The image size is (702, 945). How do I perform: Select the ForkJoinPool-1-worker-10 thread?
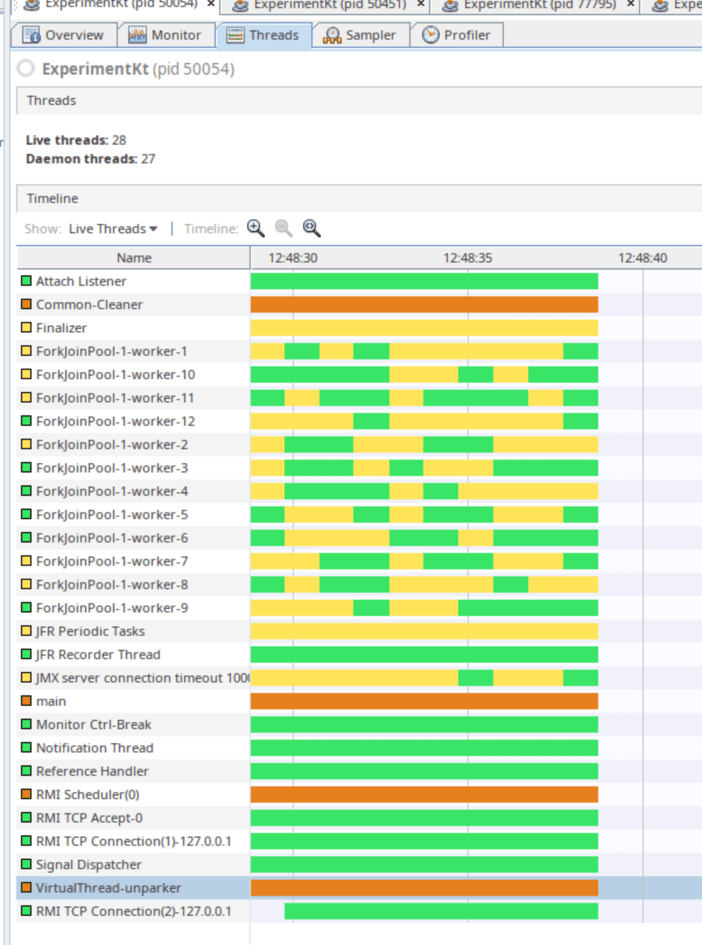click(x=115, y=374)
